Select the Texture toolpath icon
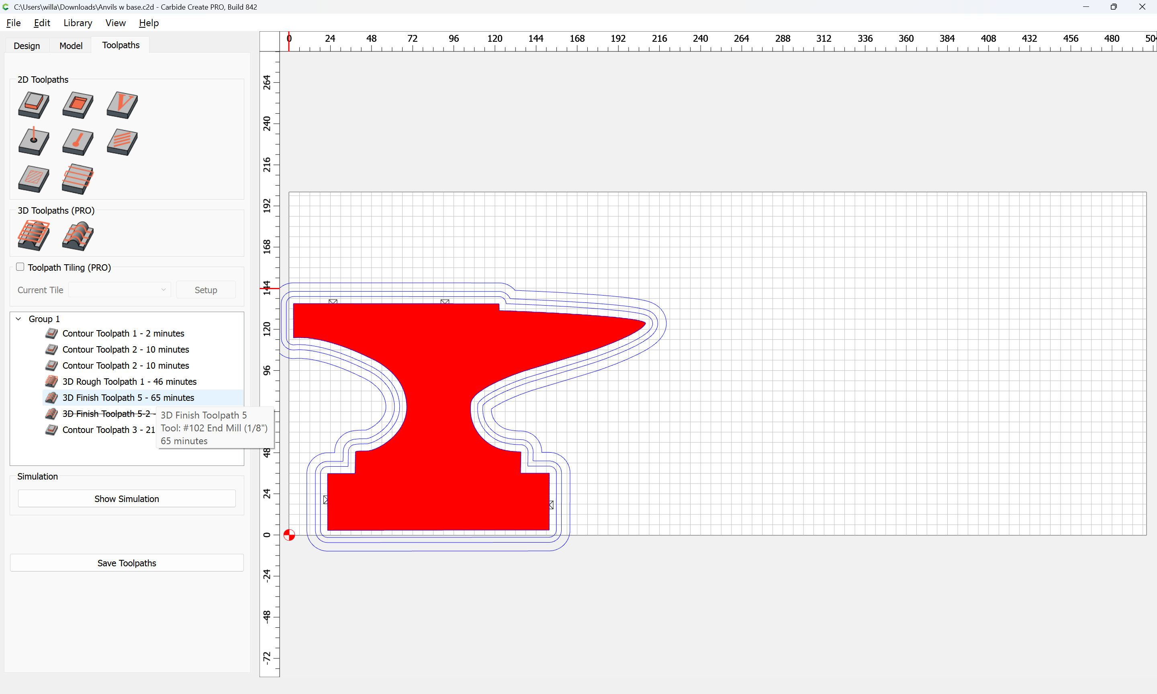The height and width of the screenshot is (694, 1157). click(x=122, y=142)
